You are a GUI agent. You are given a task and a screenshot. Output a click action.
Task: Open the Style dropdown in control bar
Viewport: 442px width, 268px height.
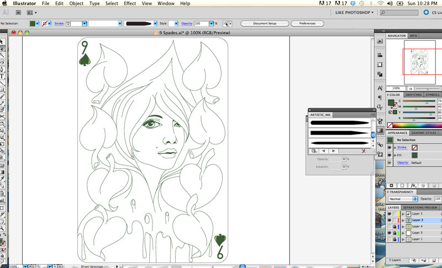point(176,24)
